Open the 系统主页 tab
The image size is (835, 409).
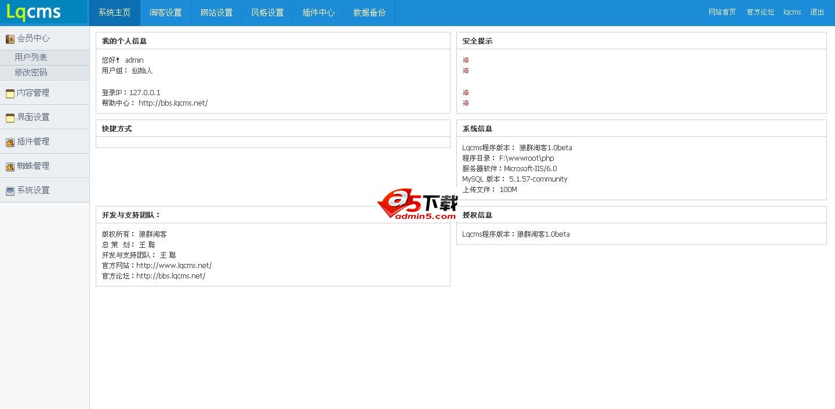(115, 13)
